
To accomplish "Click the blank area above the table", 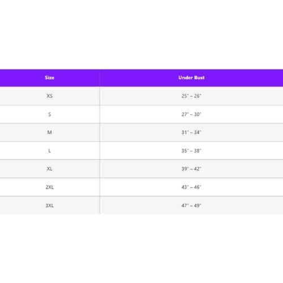I will (141, 35).
